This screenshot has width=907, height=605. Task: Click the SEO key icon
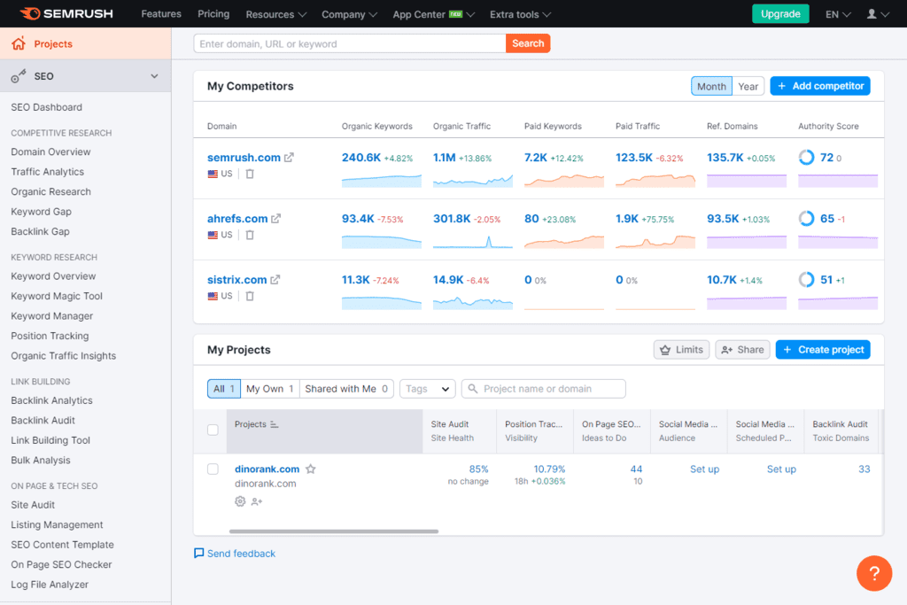(19, 76)
